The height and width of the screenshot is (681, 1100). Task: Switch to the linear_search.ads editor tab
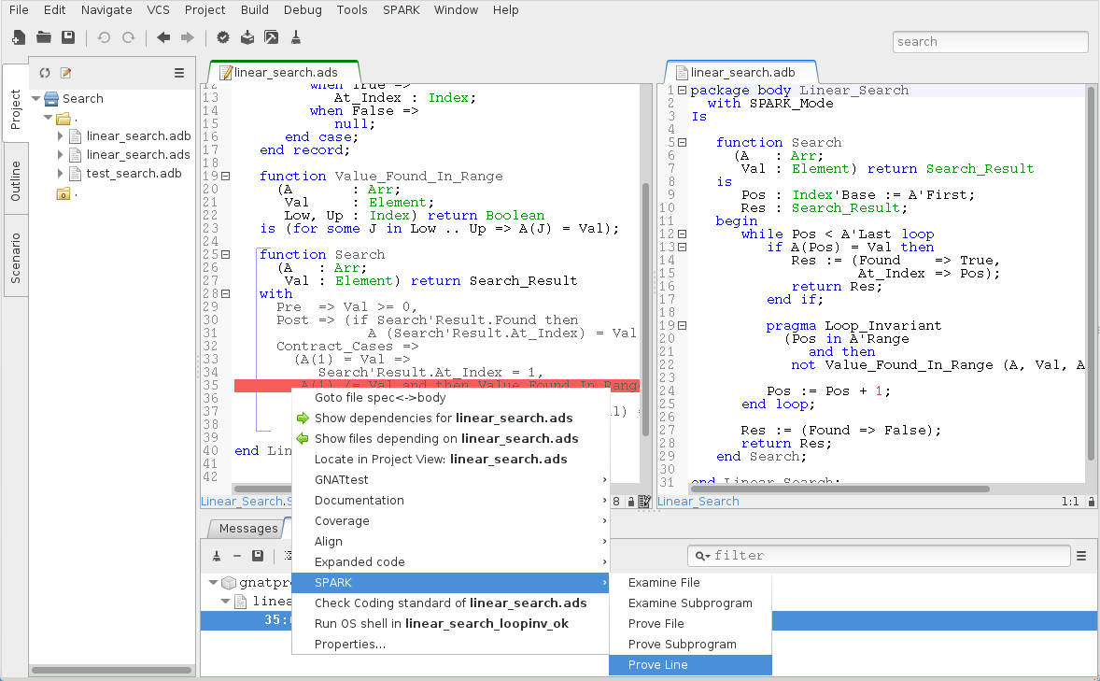284,72
